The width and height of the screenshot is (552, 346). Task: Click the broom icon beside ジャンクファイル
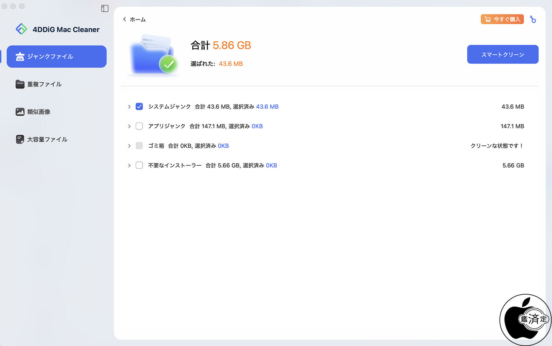point(20,57)
